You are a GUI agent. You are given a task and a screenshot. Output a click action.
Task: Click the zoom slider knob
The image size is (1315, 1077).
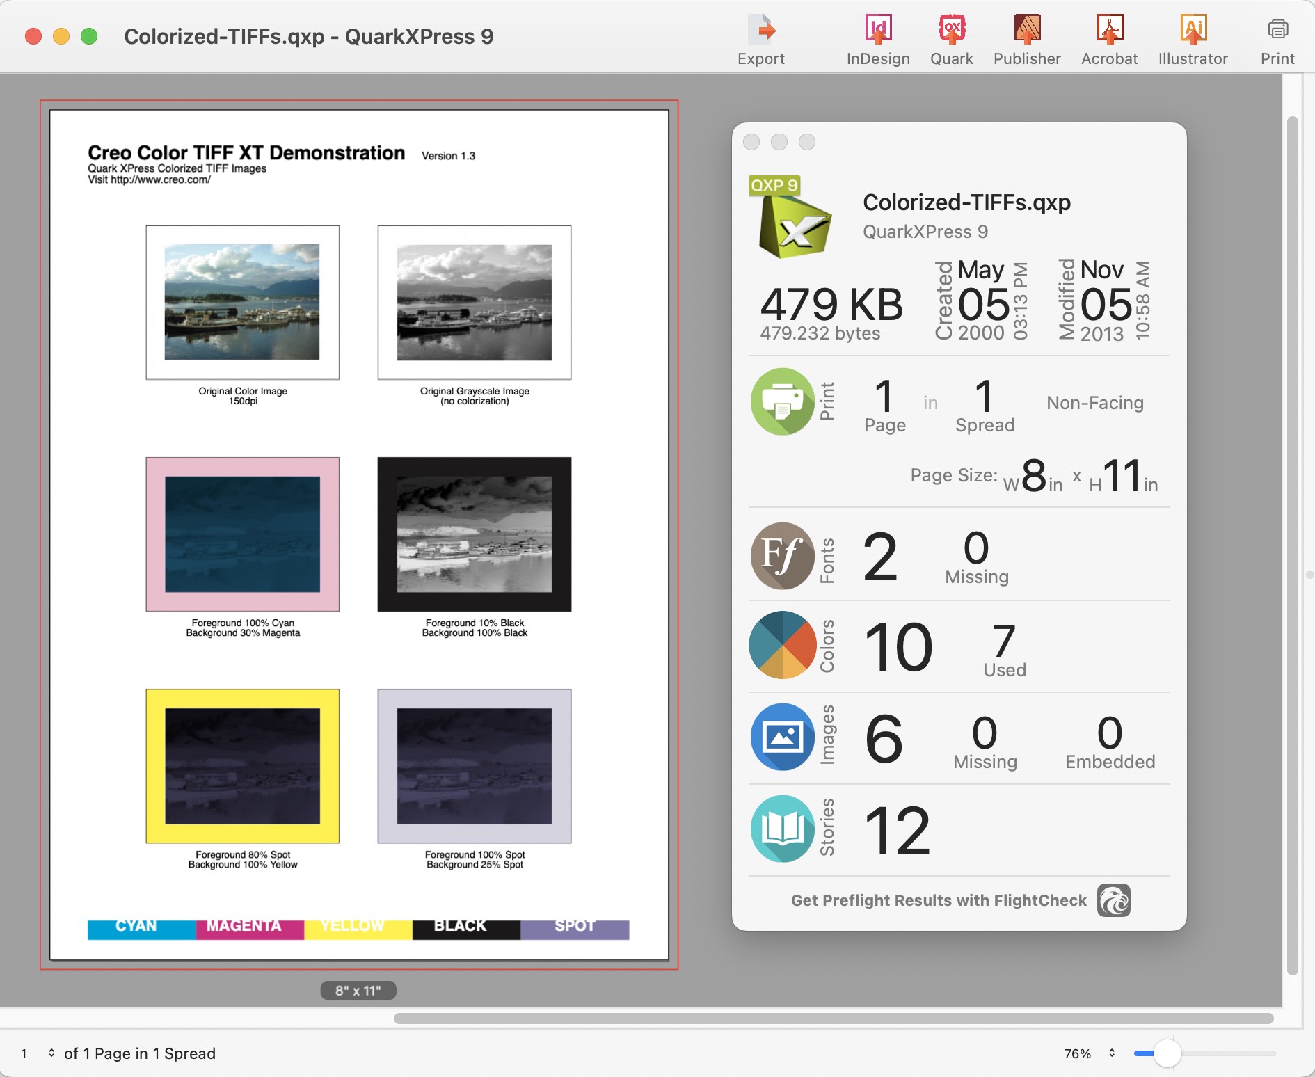(x=1167, y=1053)
